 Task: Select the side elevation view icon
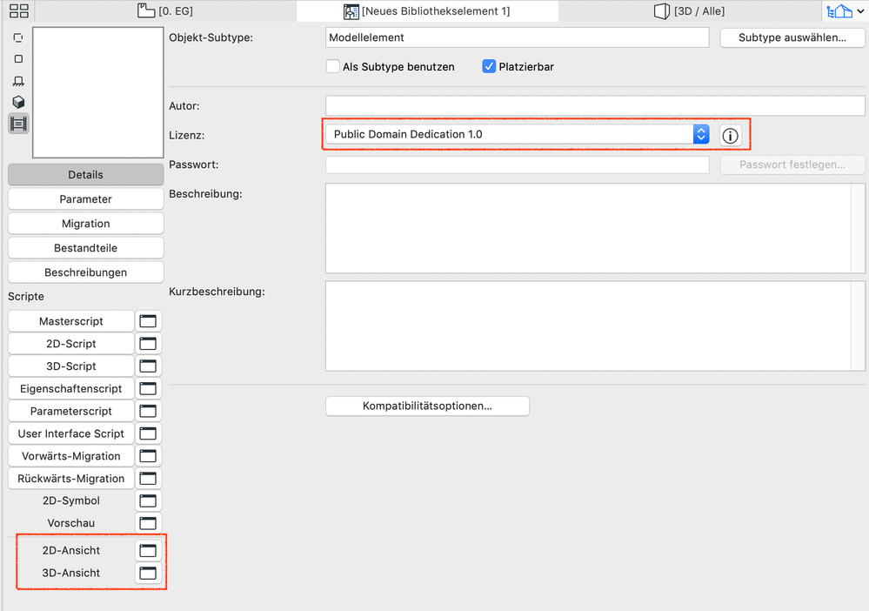18,81
